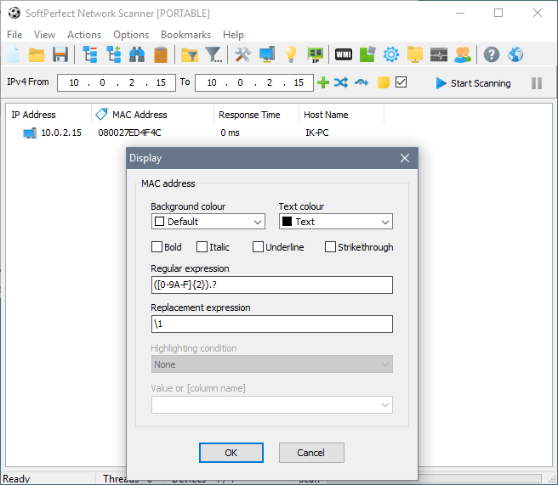This screenshot has height=485, width=558.
Task: Open the File menu
Action: [x=14, y=35]
